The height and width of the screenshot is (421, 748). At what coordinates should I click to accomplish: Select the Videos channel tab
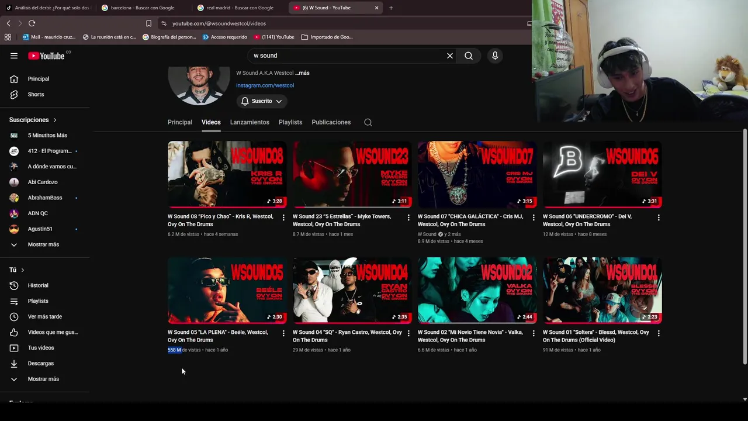[x=211, y=122]
